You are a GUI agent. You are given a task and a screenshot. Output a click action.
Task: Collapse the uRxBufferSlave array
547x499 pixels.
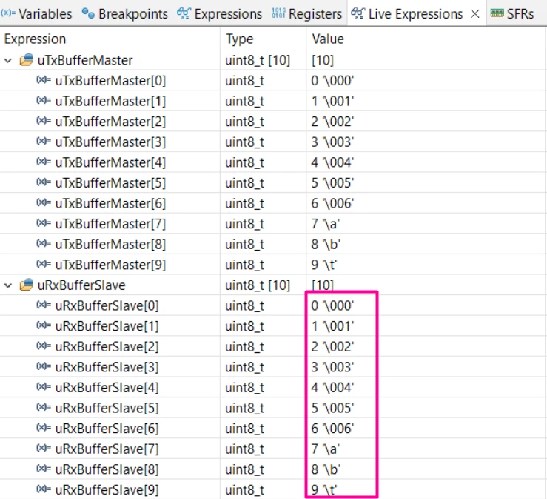pos(7,285)
